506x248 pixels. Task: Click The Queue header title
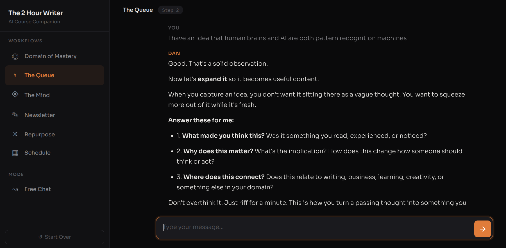138,10
